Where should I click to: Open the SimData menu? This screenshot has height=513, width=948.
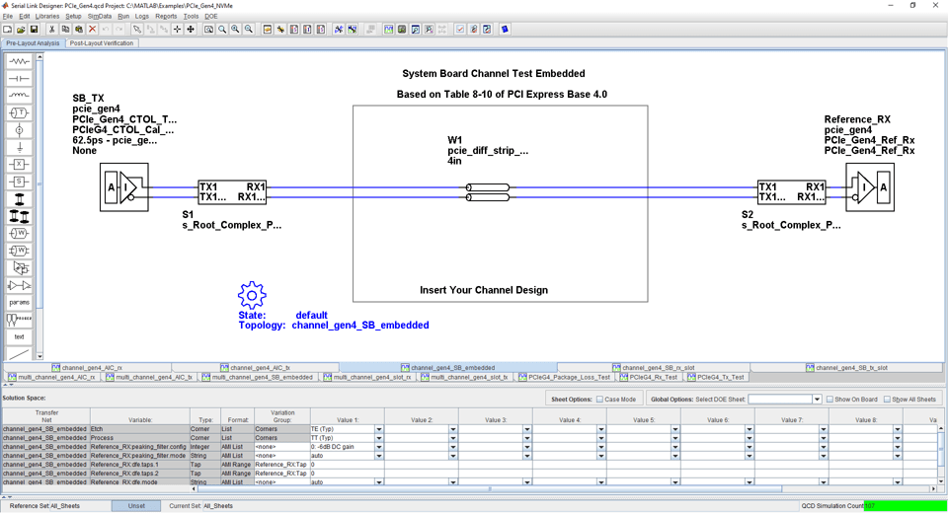[99, 17]
